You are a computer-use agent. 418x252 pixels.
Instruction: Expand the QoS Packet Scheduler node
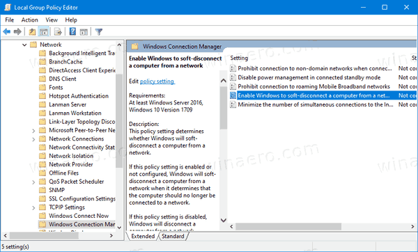coord(33,182)
